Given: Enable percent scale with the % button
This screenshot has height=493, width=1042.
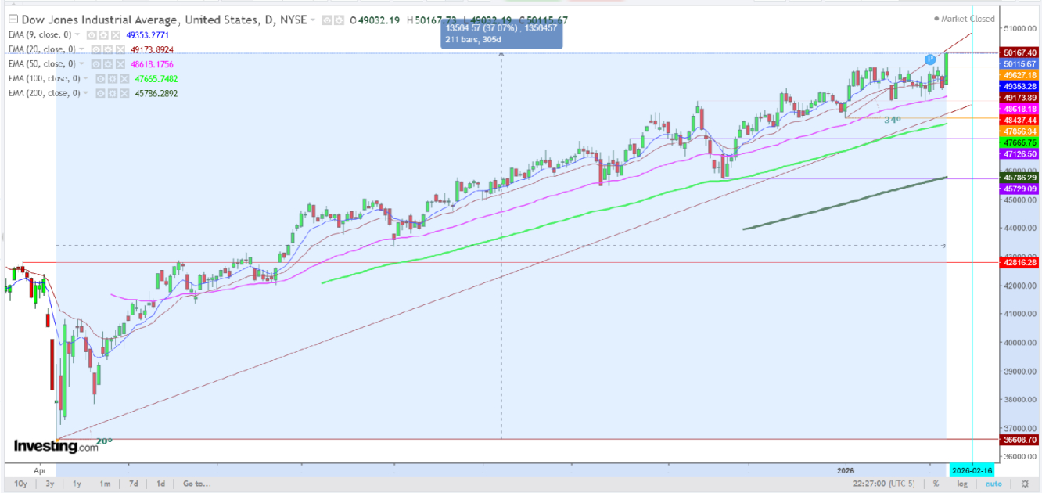Looking at the screenshot, I should (x=936, y=484).
